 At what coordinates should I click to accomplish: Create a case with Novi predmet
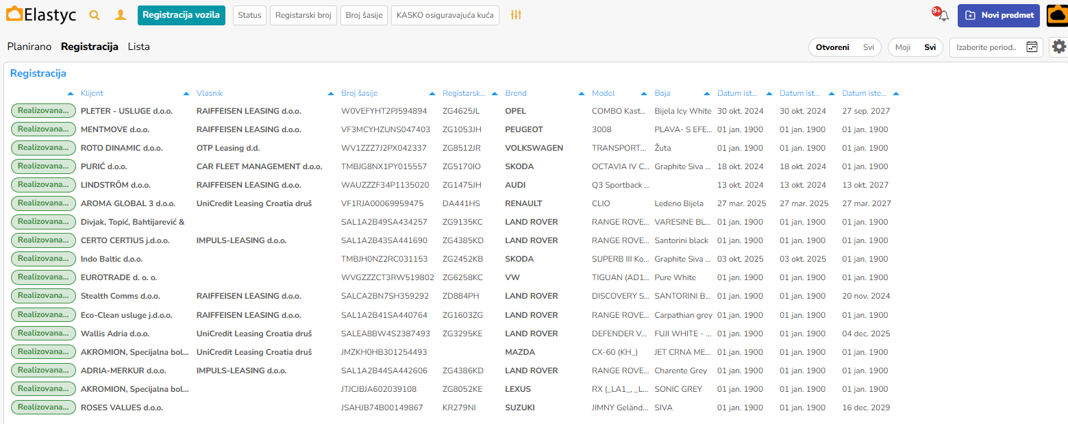(999, 15)
